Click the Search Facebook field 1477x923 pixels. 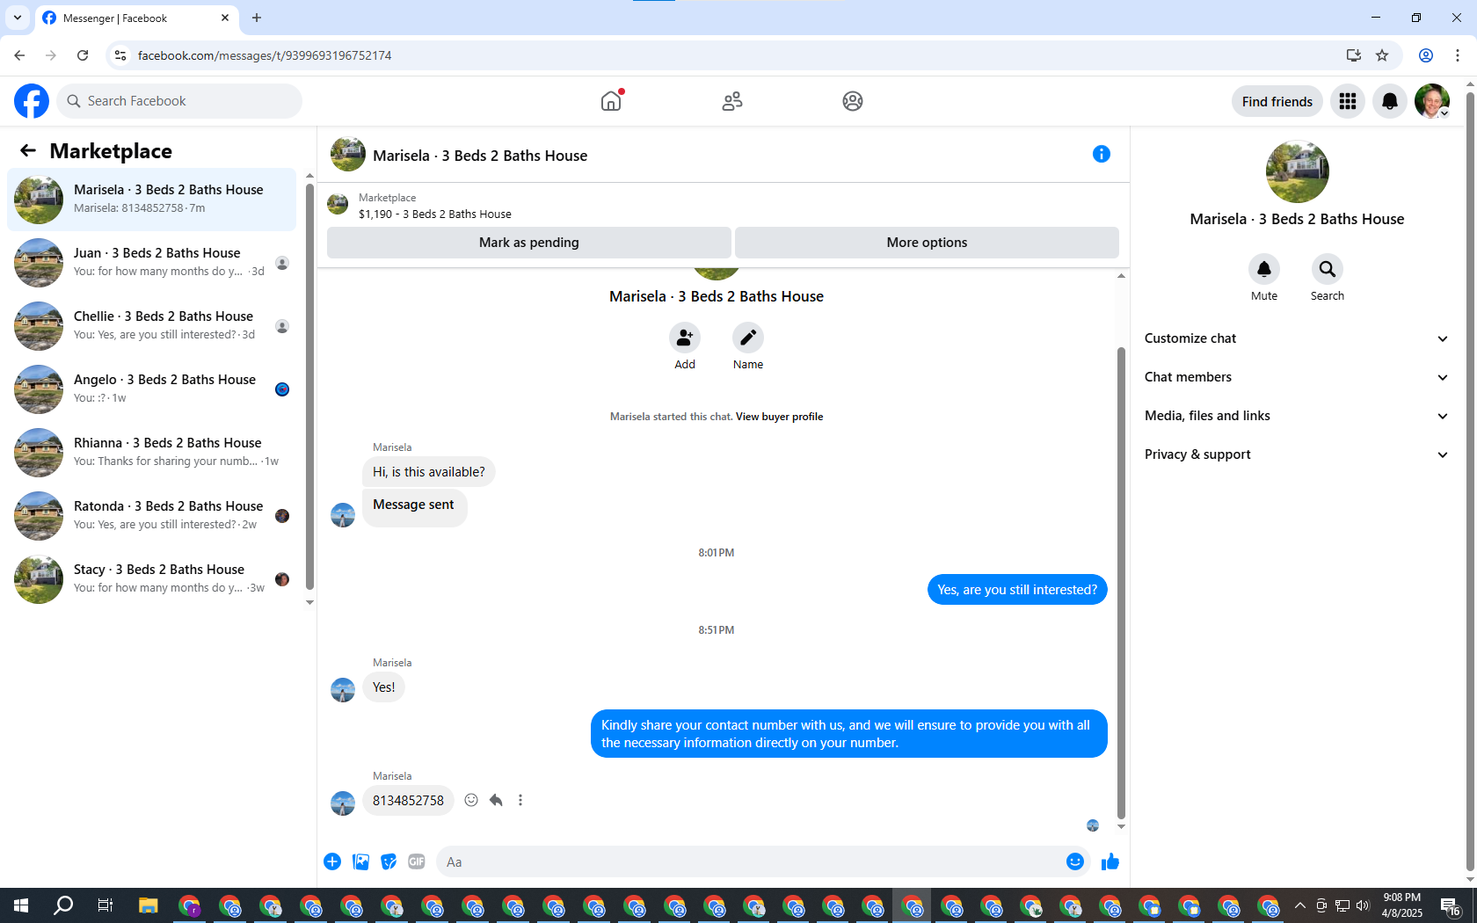180,101
